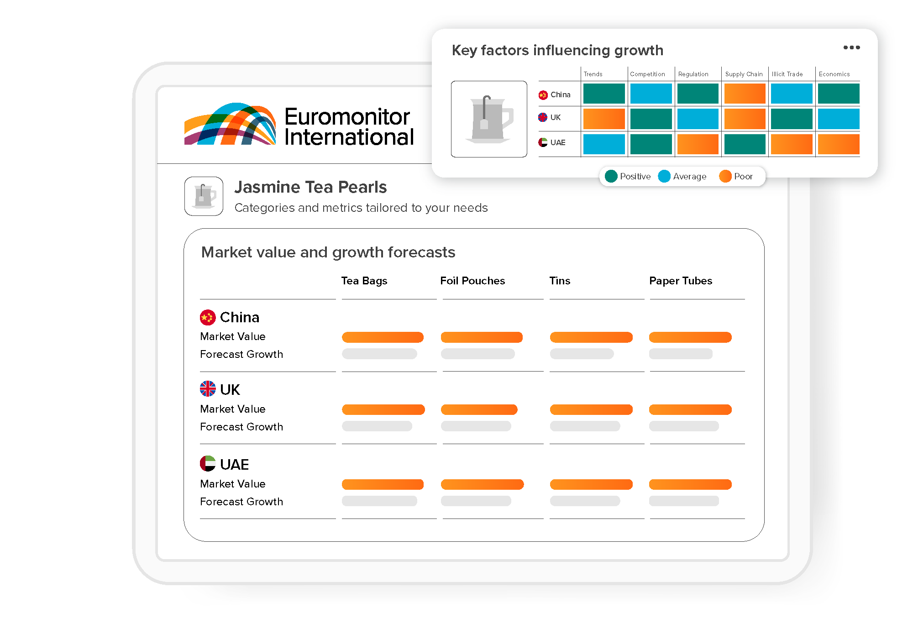Click the large tea mug thumbnail in growth panel

[489, 119]
